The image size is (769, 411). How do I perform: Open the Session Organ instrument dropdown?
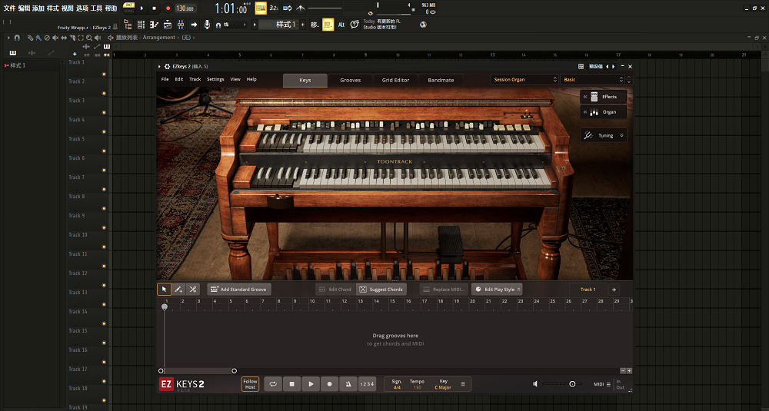pyautogui.click(x=525, y=80)
